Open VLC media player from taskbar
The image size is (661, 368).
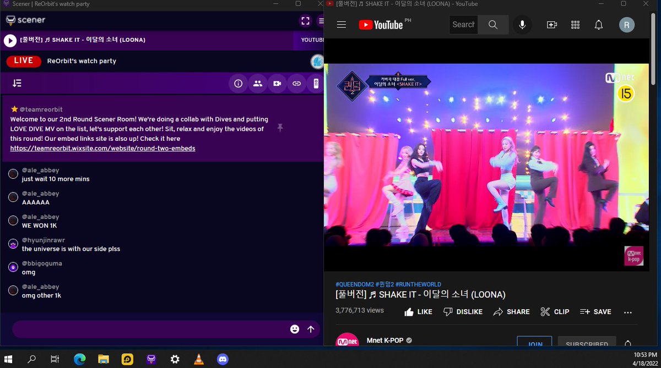198,359
